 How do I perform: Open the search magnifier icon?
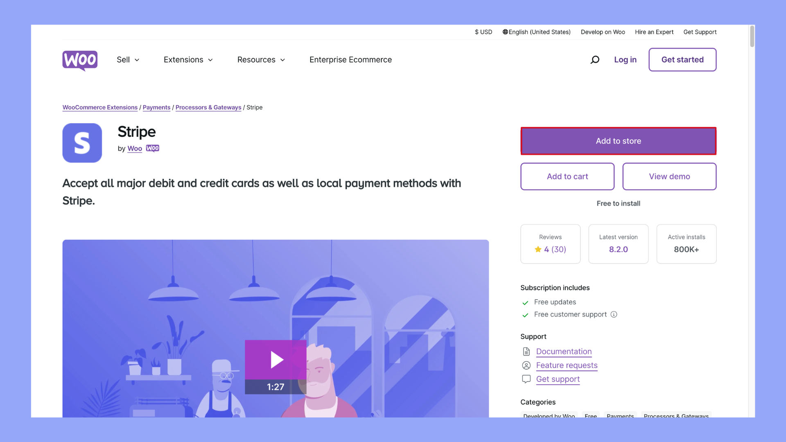click(595, 60)
